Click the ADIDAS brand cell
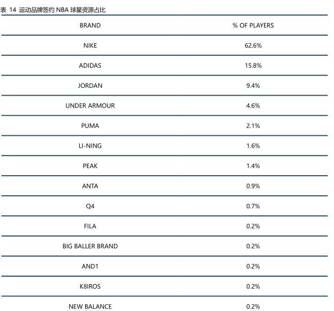Image resolution: width=334 pixels, height=311 pixels. 90,66
